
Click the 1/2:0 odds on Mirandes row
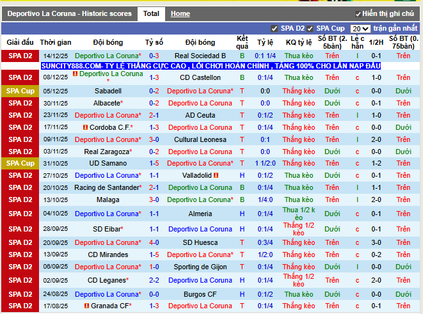(x=265, y=255)
